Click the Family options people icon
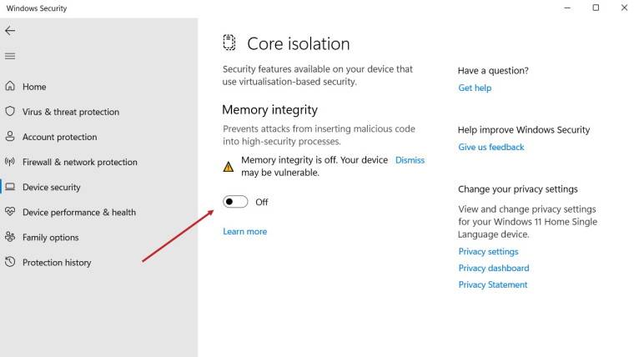This screenshot has height=357, width=634. click(x=10, y=237)
